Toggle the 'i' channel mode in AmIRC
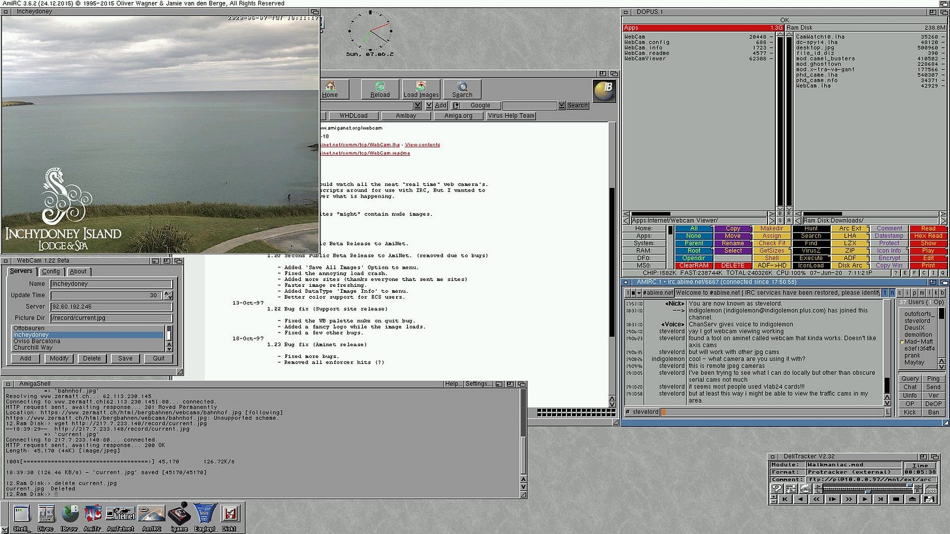This screenshot has height=534, width=950. click(907, 293)
